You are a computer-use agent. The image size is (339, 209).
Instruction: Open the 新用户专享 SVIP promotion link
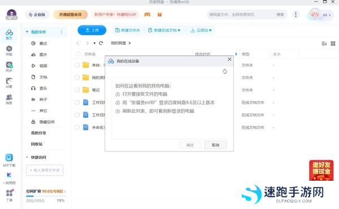(x=115, y=15)
